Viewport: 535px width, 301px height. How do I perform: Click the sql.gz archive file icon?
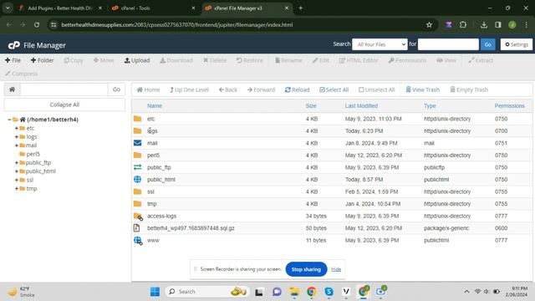click(x=137, y=228)
